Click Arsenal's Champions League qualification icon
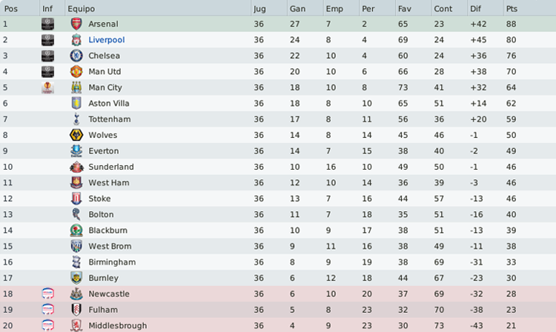The height and width of the screenshot is (332, 556). (x=47, y=24)
